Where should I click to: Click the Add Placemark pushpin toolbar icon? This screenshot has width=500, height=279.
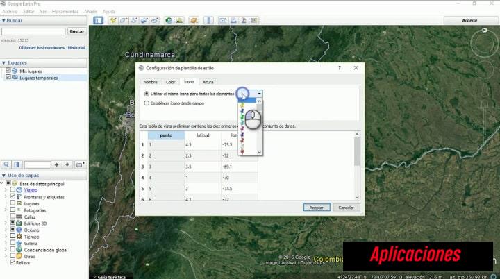coord(113,20)
